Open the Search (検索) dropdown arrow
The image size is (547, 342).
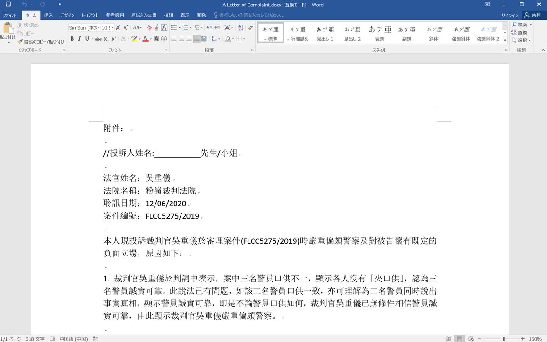click(531, 25)
